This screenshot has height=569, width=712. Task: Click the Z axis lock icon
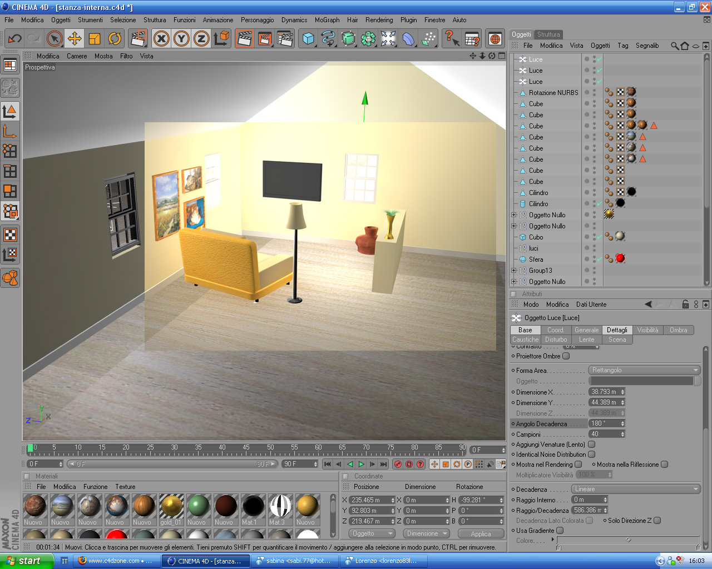pyautogui.click(x=201, y=38)
